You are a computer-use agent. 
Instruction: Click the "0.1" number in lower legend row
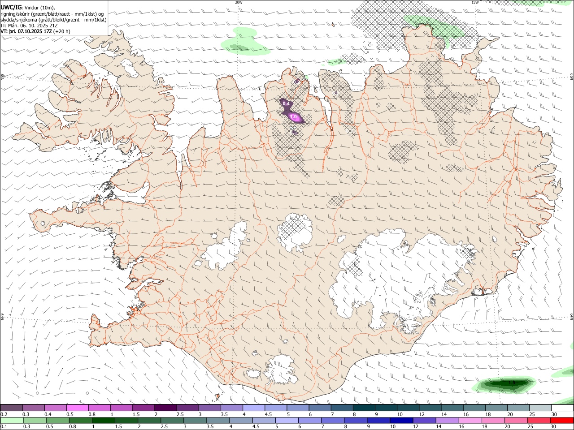click(x=4, y=427)
